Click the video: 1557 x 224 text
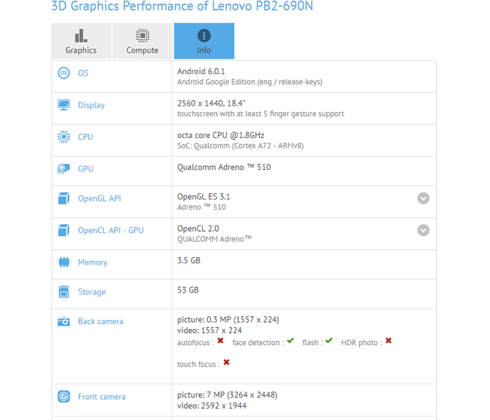490x420 pixels. pos(209,330)
